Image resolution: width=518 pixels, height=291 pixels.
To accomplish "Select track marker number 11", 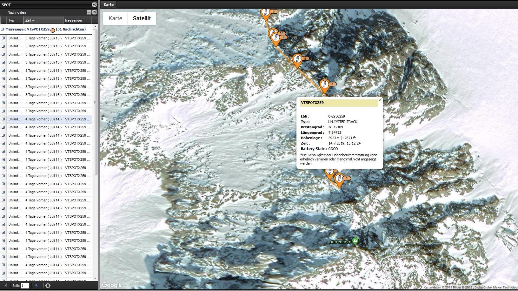I will 265,14.
